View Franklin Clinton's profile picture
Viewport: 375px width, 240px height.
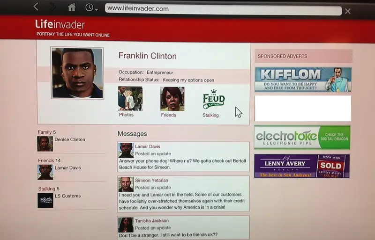coord(77,73)
